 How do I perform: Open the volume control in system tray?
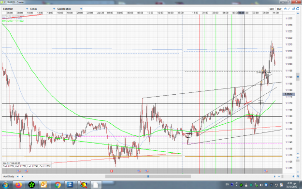pos(261,185)
